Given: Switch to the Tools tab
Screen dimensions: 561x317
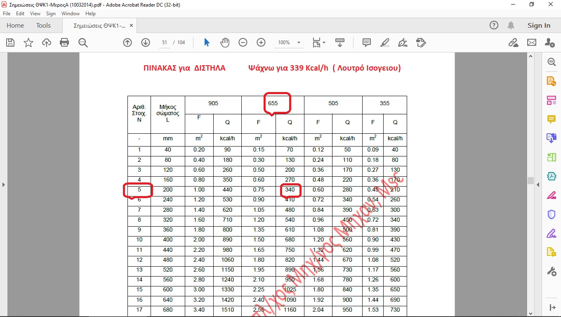Looking at the screenshot, I should (43, 26).
